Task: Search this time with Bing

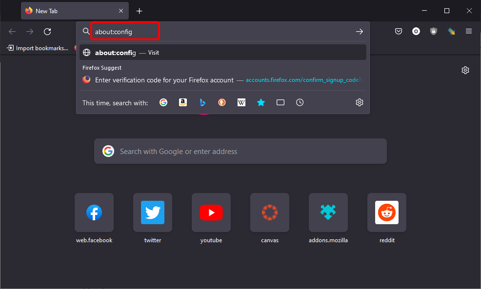Action: [x=202, y=102]
